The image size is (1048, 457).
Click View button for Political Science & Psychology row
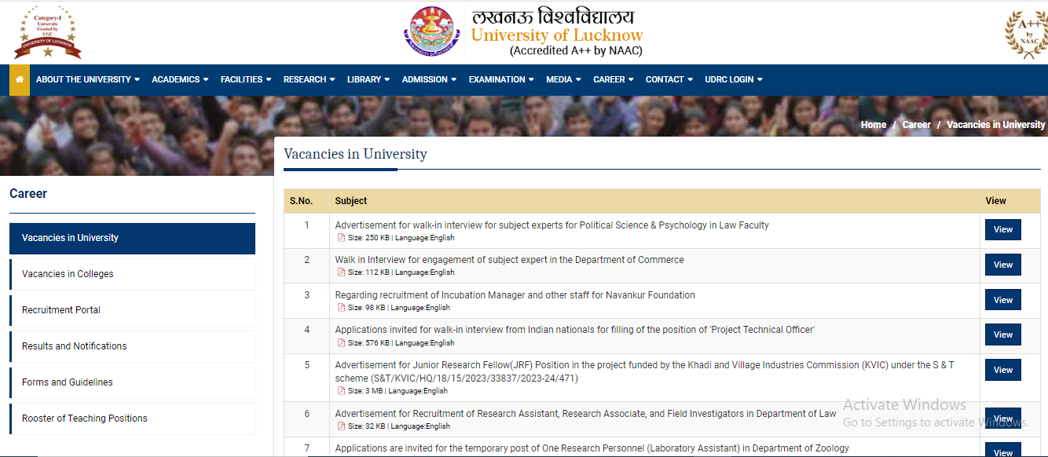coord(1003,230)
